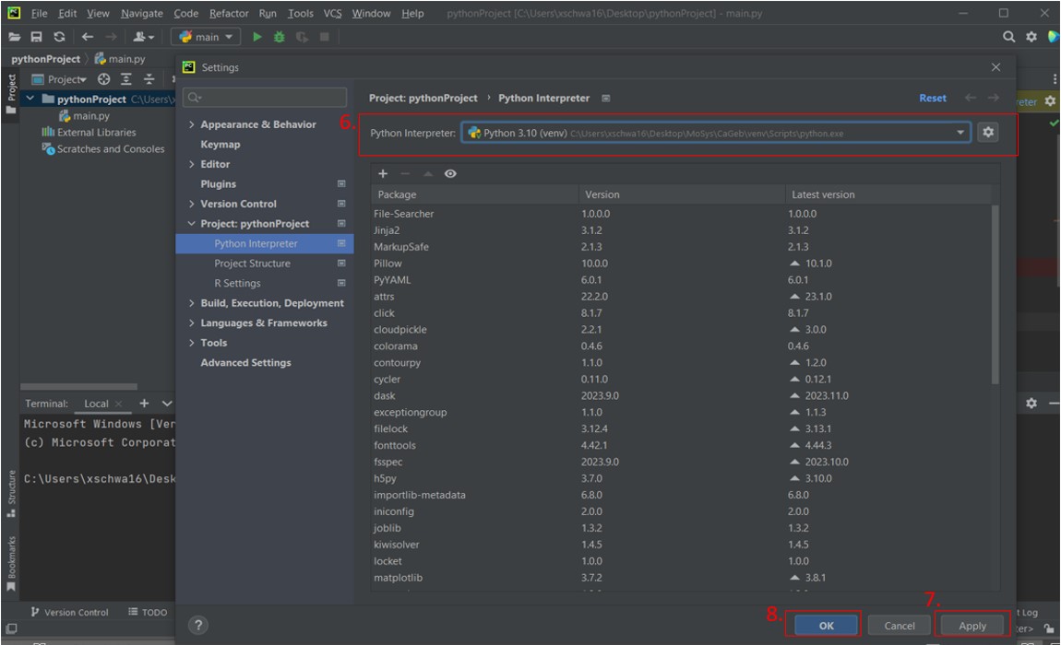This screenshot has height=645, width=1061.
Task: Click the interpreter gear button
Action: (988, 132)
